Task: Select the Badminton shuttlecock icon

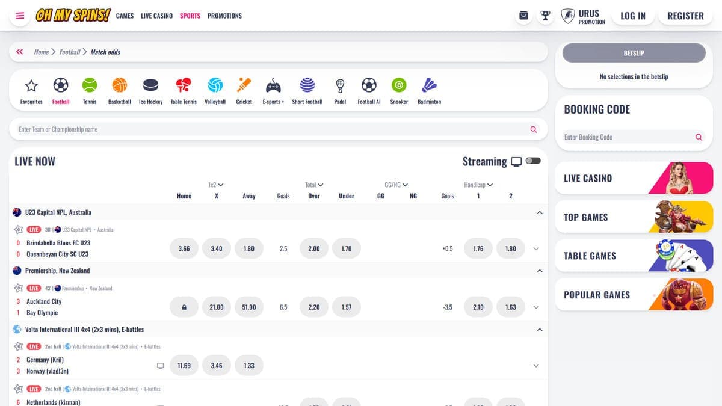Action: 429,85
